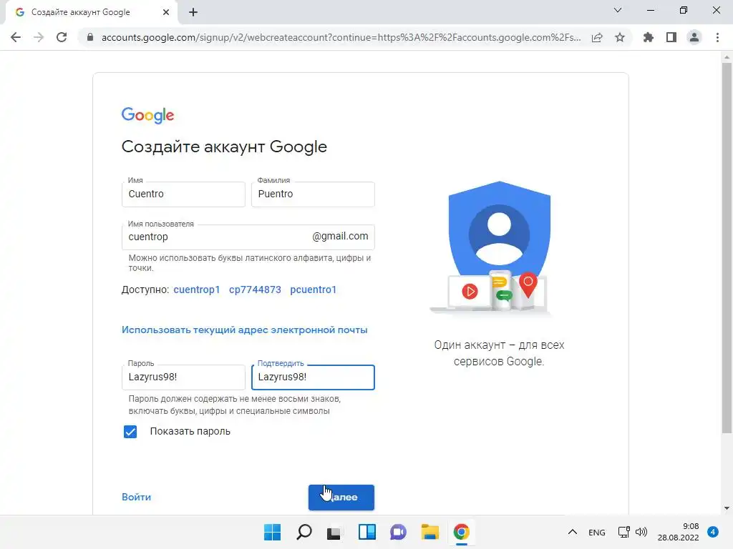Toggle the browser side panel icon
Image resolution: width=733 pixels, height=549 pixels.
(x=671, y=37)
